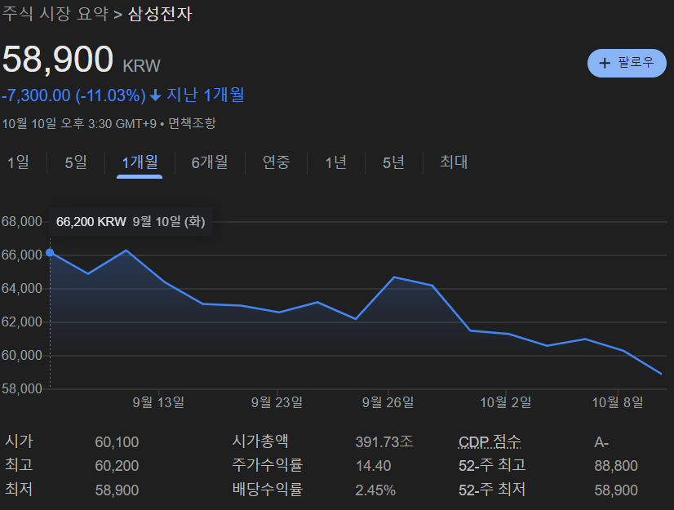Switch chart to 5년 tab
This screenshot has width=674, height=510.
[x=394, y=162]
